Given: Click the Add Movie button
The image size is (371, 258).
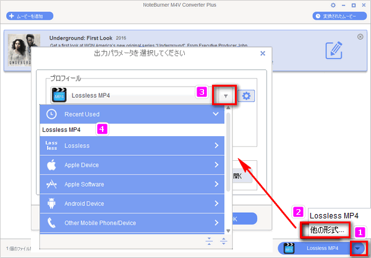Looking at the screenshot, I should point(30,16).
